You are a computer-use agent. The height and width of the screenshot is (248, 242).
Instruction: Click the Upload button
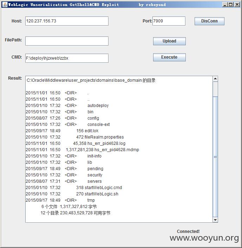click(169, 41)
